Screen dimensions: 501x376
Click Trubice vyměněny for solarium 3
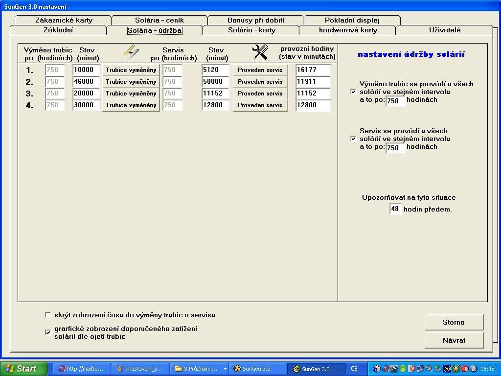(131, 94)
